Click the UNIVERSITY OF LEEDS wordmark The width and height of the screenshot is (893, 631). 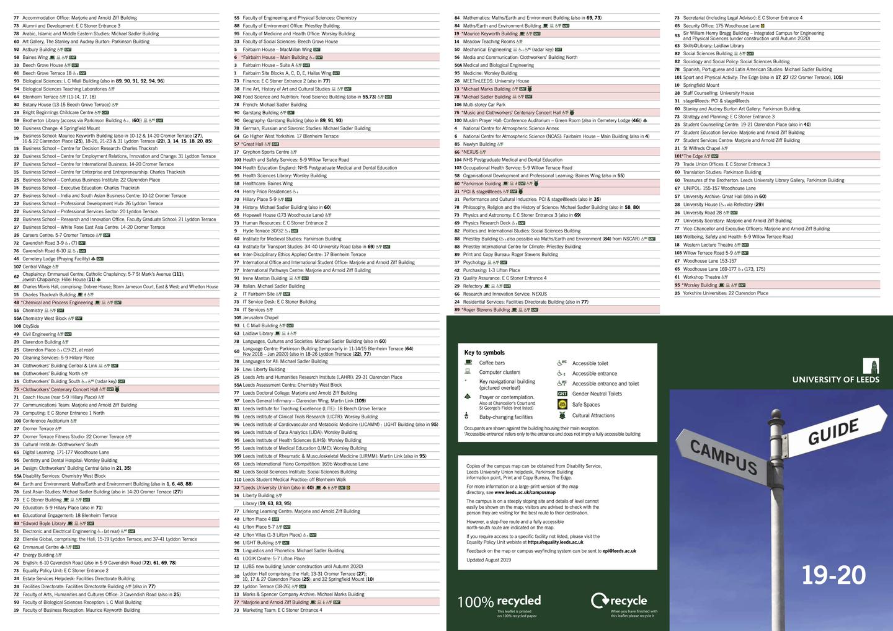[835, 380]
